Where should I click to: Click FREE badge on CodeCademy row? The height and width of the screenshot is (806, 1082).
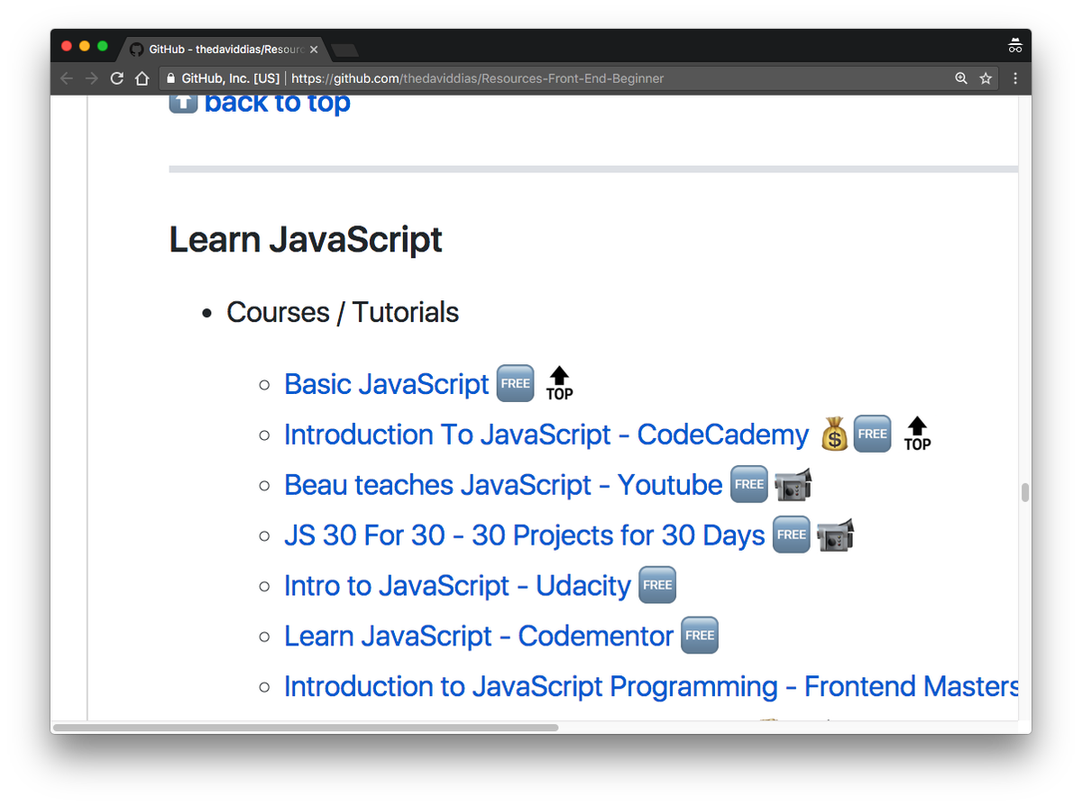tap(872, 434)
